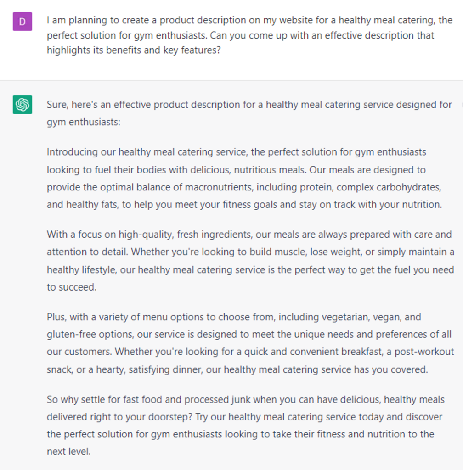
Task: Click the purple user avatar "D"
Action: (22, 22)
